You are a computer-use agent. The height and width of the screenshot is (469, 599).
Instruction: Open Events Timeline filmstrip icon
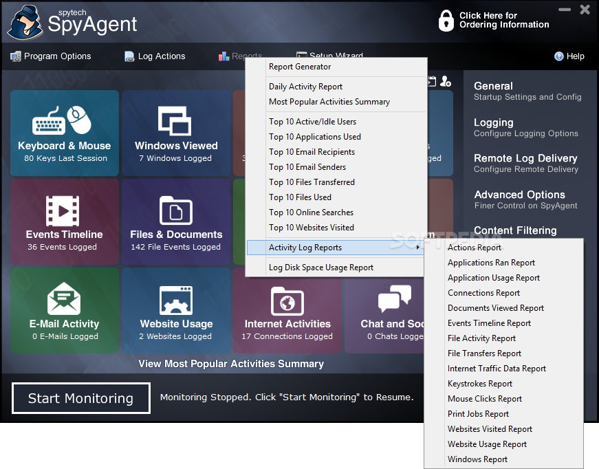(x=63, y=211)
